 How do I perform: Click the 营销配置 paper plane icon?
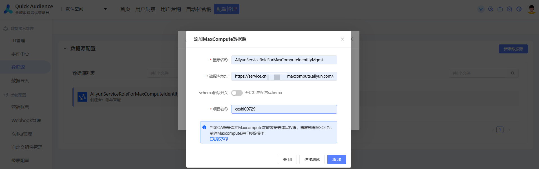pyautogui.click(x=6, y=95)
